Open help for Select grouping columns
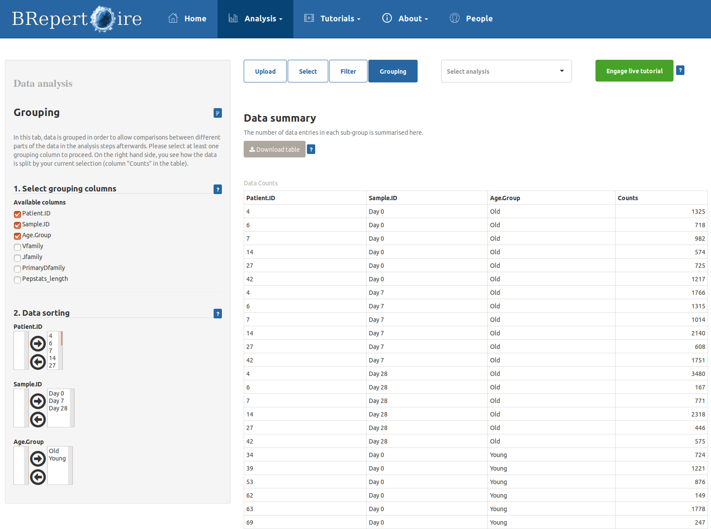 pyautogui.click(x=218, y=189)
